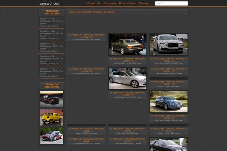Open the yellow pickup truck popular thumbnail
This screenshot has width=227, height=151.
click(51, 117)
